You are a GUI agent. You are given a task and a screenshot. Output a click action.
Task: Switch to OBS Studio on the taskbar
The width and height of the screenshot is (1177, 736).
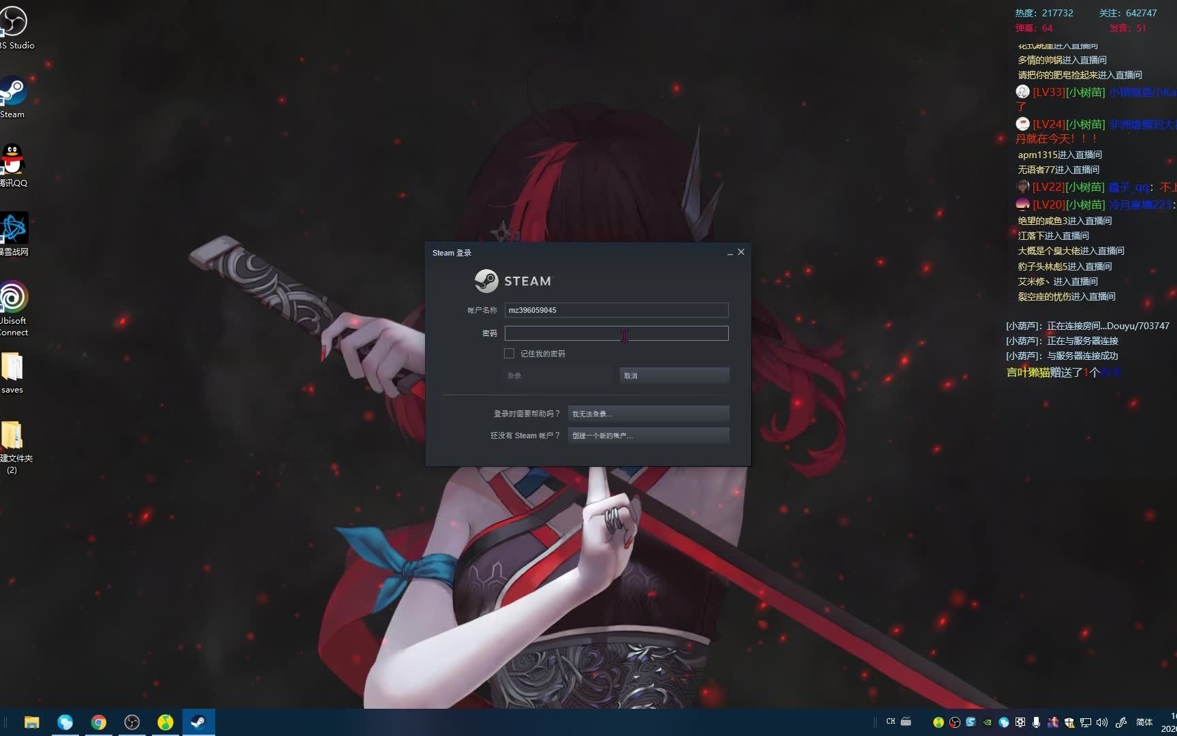131,722
